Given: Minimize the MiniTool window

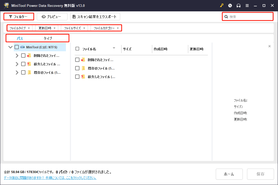Looking at the screenshot, I should [x=255, y=6].
